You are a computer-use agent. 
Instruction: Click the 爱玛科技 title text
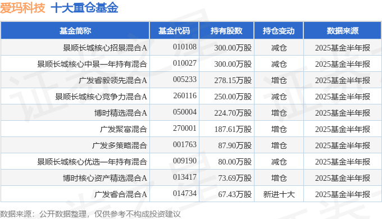22,8
